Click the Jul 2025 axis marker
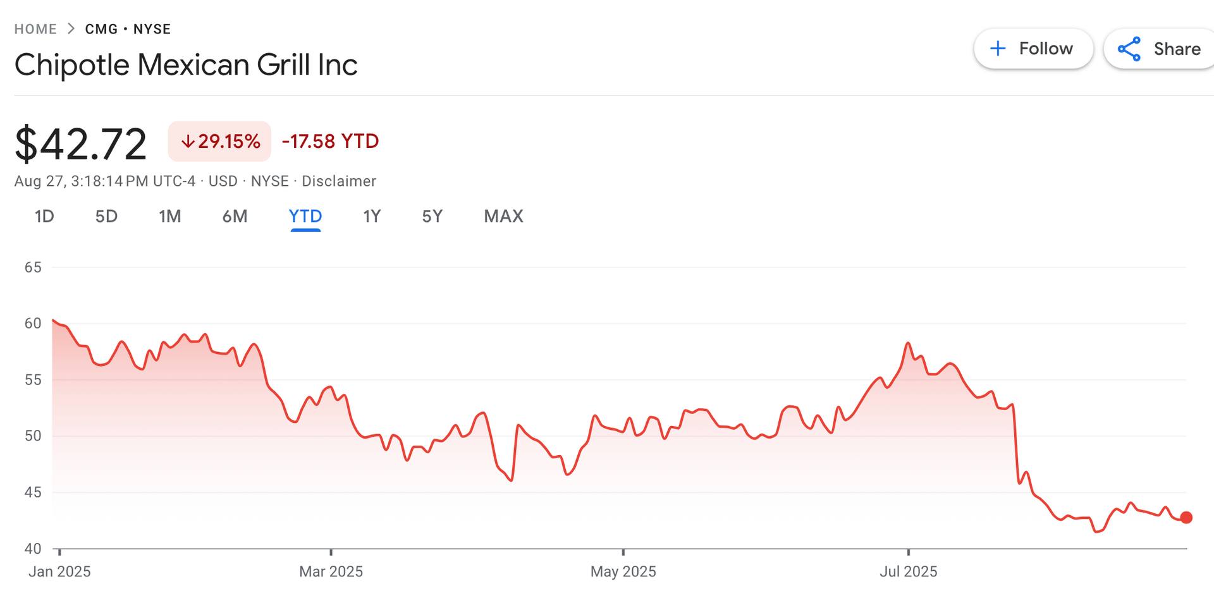1214x603 pixels. [909, 571]
